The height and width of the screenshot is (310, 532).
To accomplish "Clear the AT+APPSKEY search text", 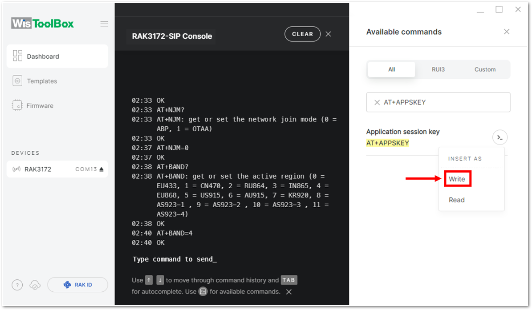I will [377, 102].
